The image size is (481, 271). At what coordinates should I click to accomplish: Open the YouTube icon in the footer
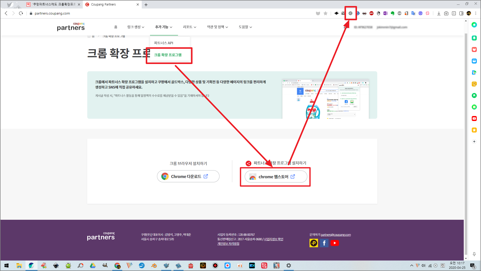click(334, 243)
